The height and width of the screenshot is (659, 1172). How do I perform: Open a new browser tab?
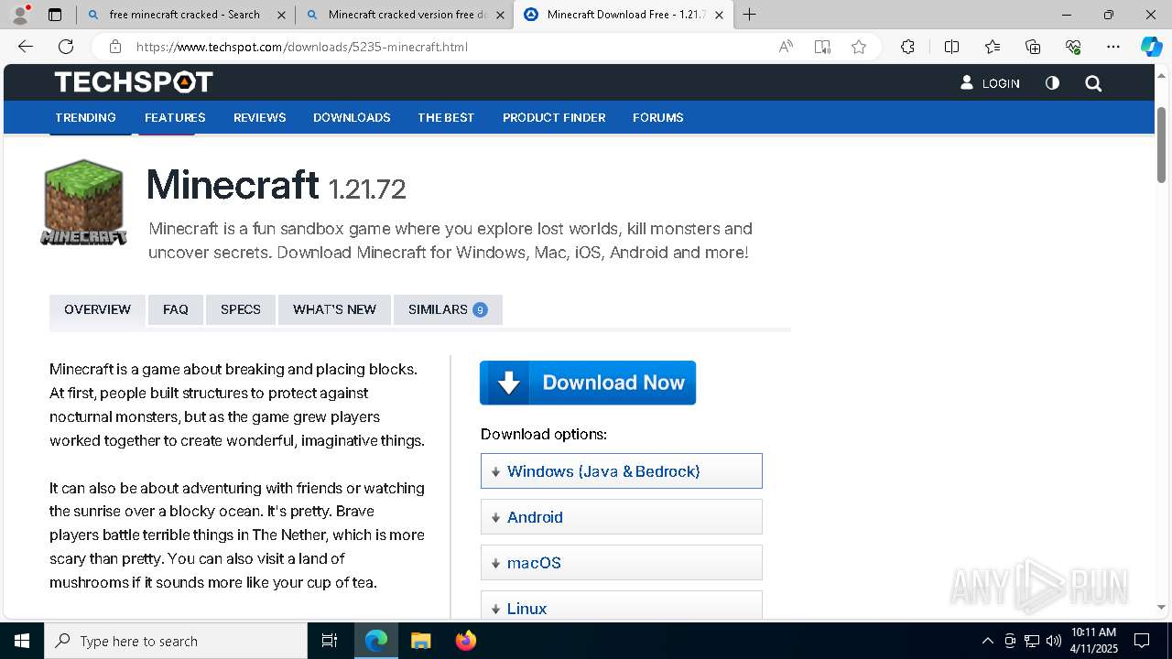pyautogui.click(x=749, y=15)
